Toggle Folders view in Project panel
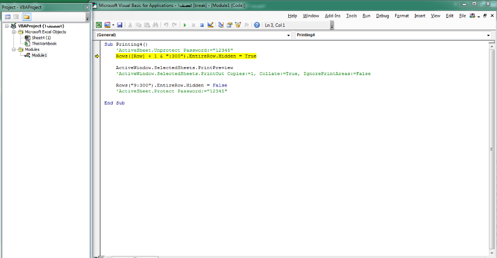The image size is (497, 258). click(26, 16)
